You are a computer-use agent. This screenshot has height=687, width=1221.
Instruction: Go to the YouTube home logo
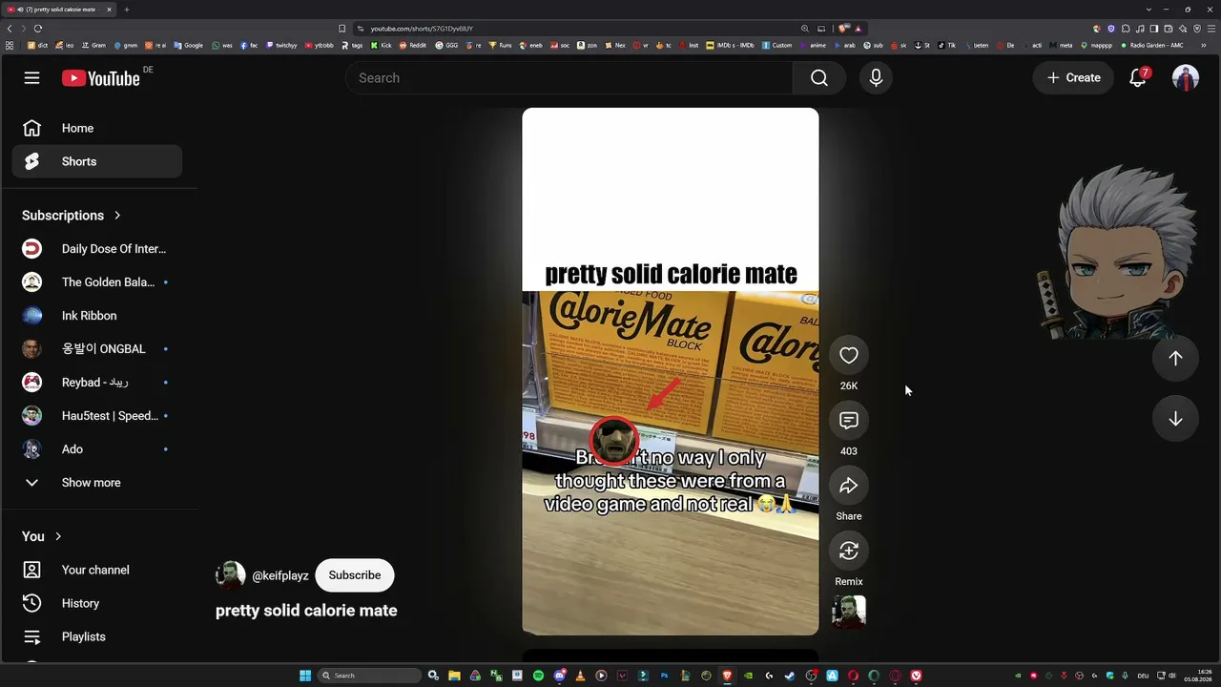tap(101, 78)
